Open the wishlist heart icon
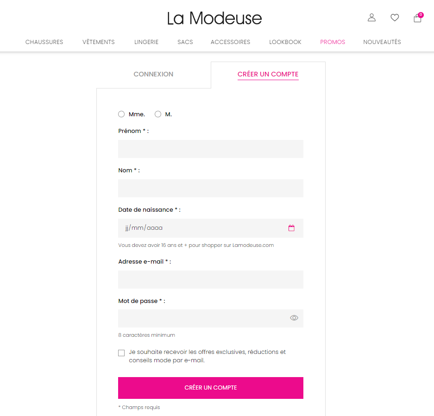 tap(395, 18)
